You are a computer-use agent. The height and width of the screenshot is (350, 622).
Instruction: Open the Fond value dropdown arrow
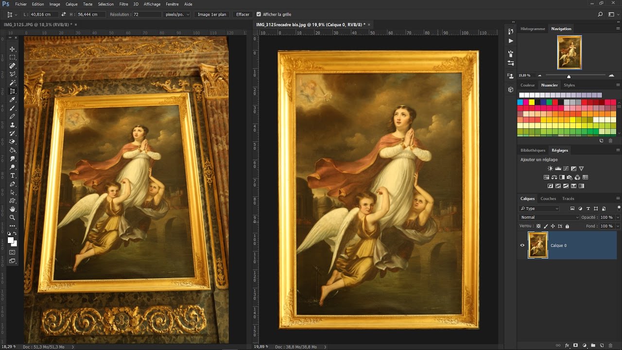coord(618,226)
